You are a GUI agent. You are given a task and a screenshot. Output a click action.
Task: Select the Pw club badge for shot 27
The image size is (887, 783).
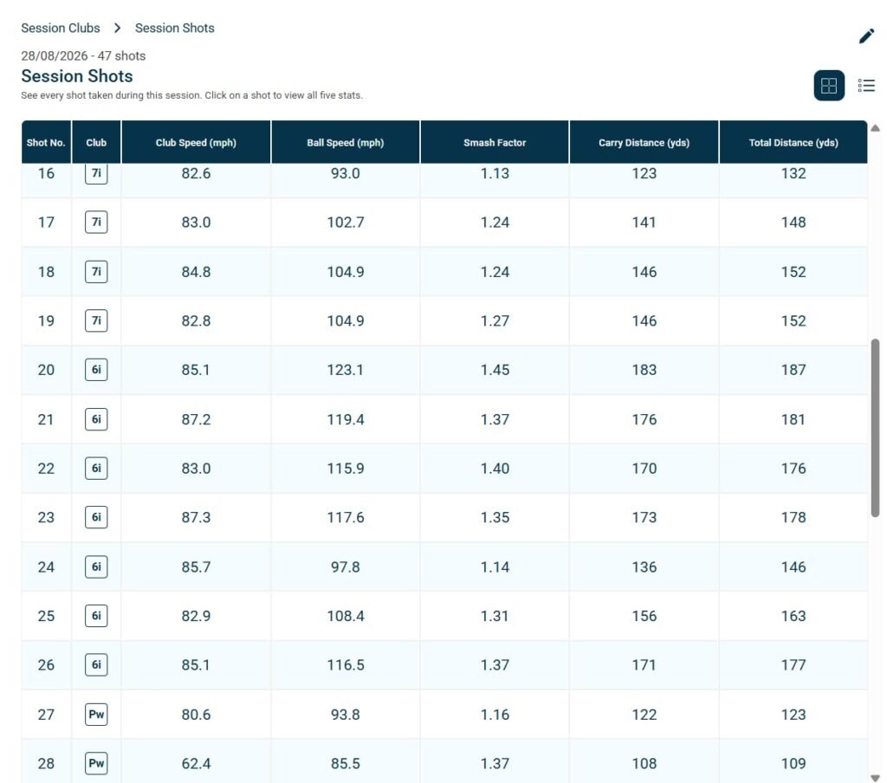(x=96, y=715)
